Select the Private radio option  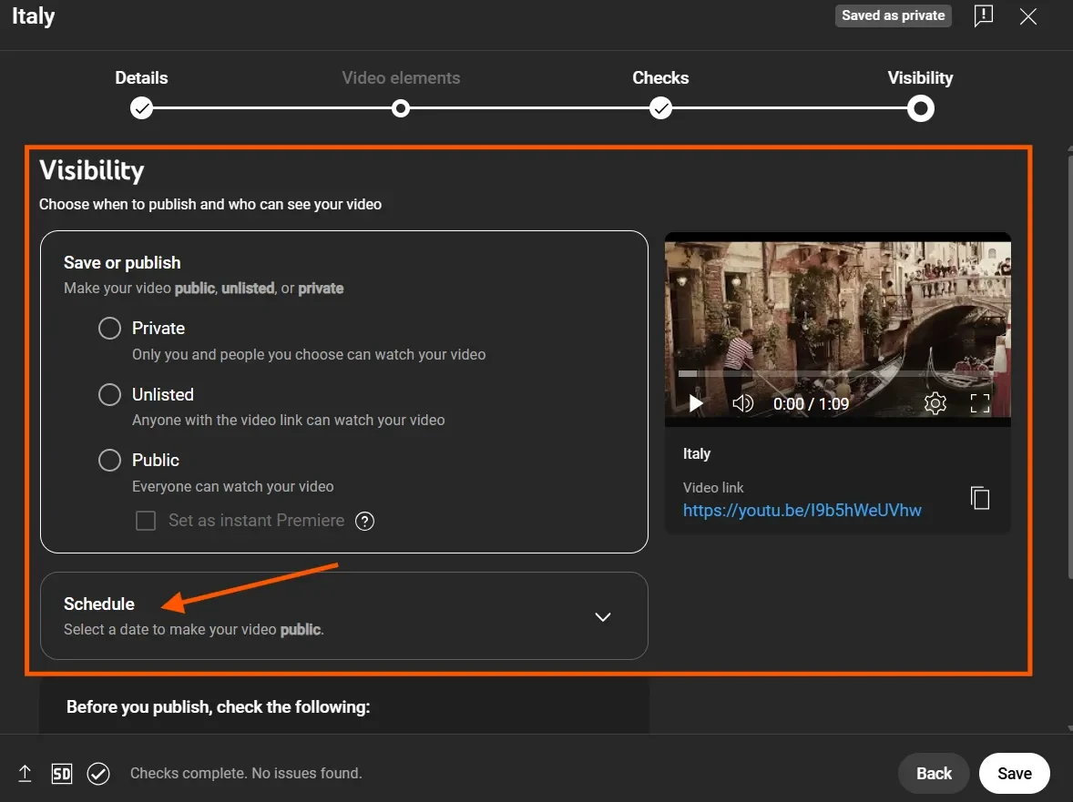point(109,329)
